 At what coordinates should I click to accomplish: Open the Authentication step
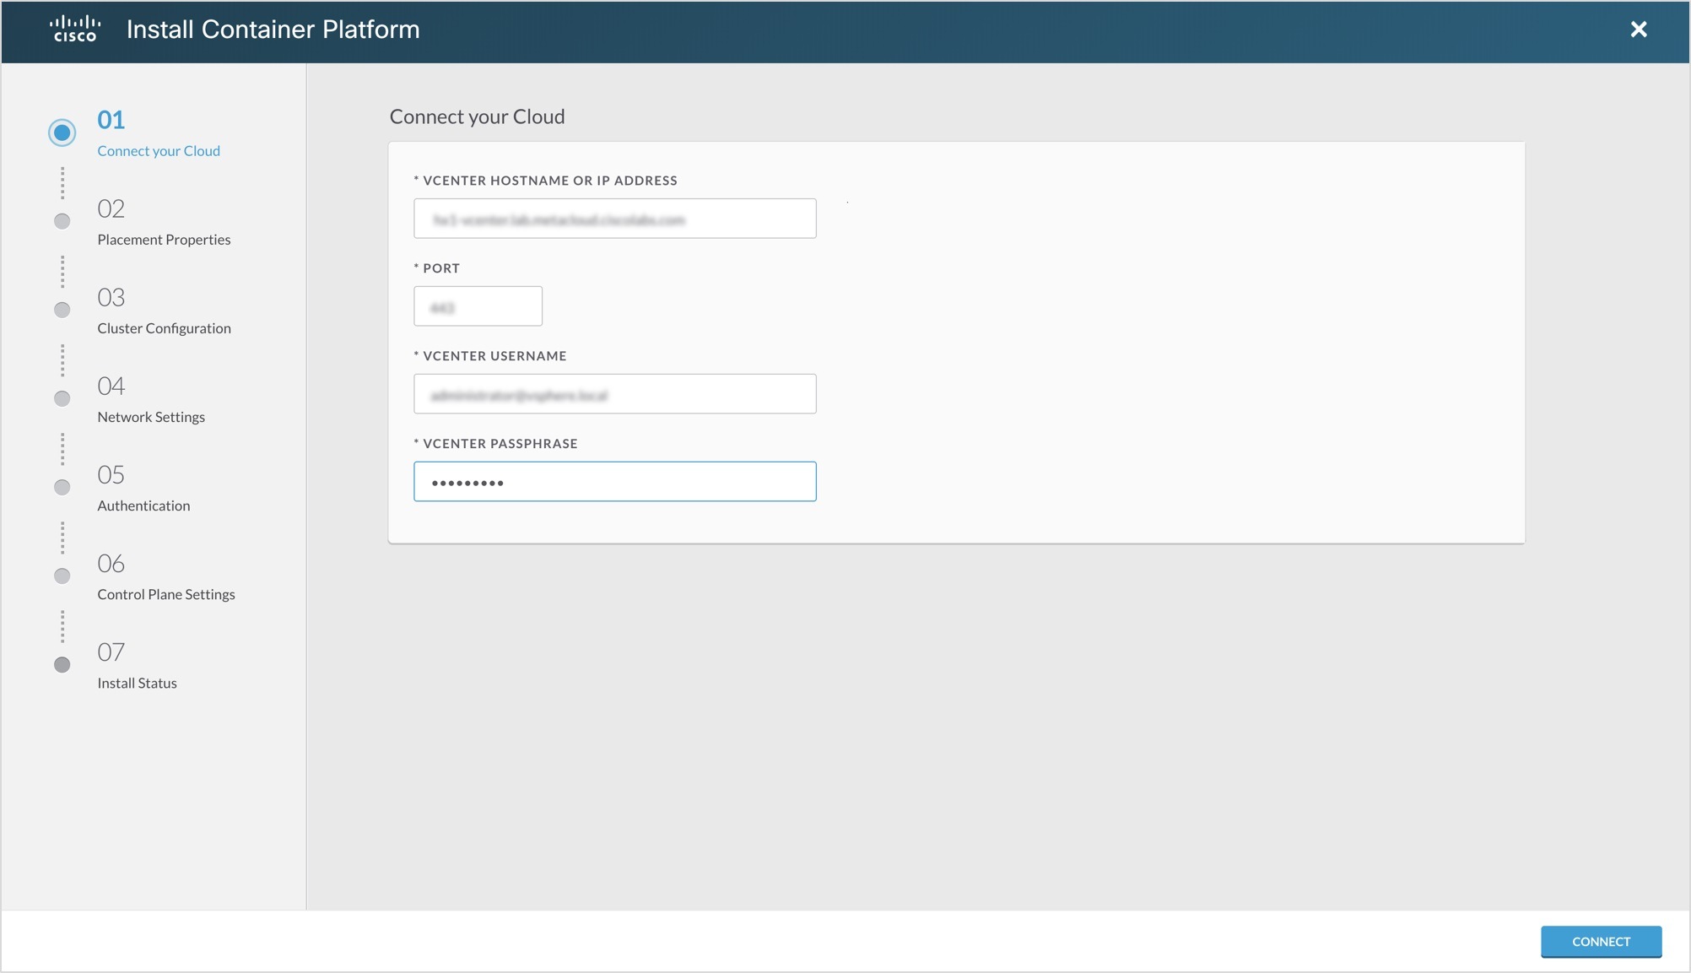tap(143, 505)
